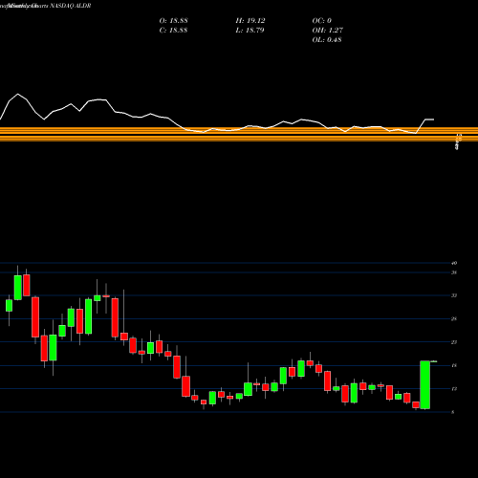Select the 'OH: 1.27' reading
This screenshot has width=478, height=478.
click(328, 31)
